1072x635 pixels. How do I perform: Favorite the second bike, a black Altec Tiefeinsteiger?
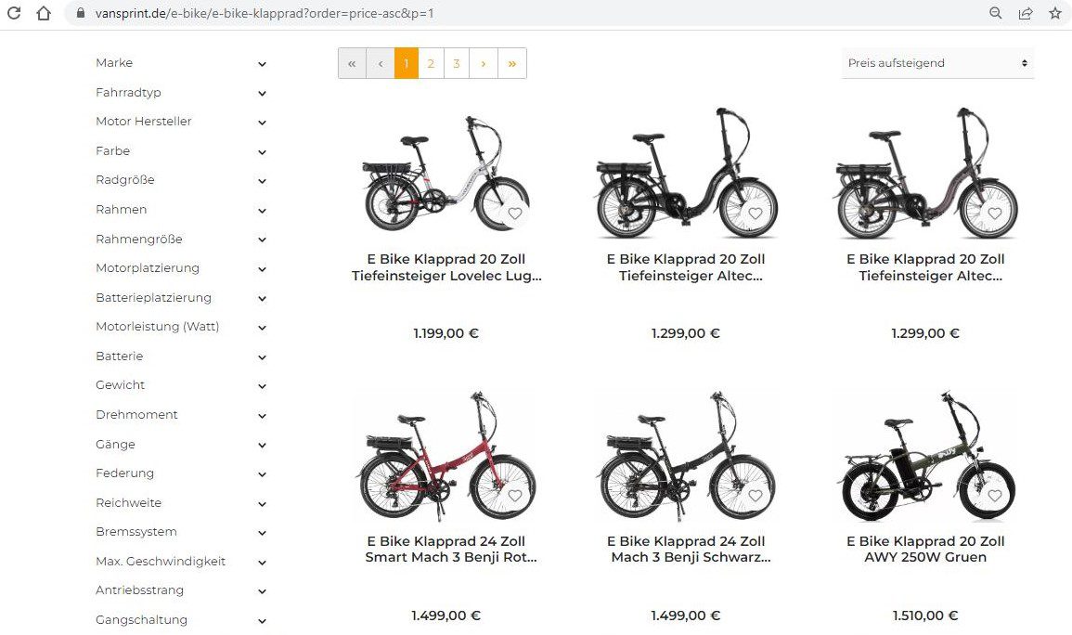pos(755,214)
